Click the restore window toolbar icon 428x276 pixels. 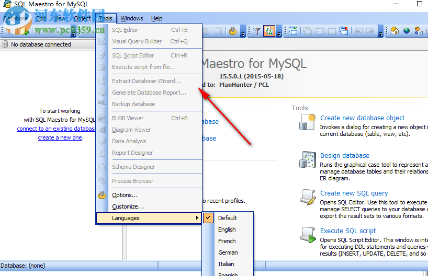294,31
